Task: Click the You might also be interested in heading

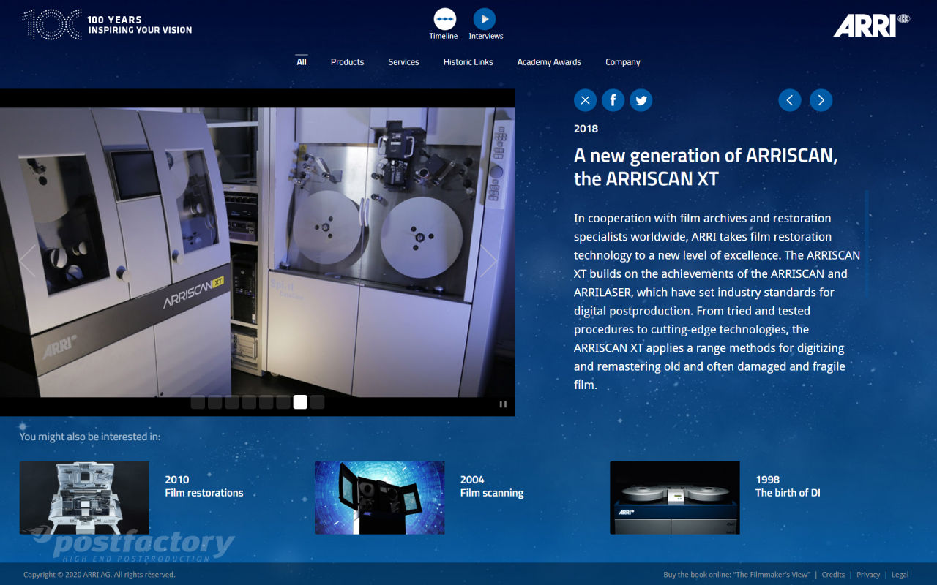Action: coord(90,437)
